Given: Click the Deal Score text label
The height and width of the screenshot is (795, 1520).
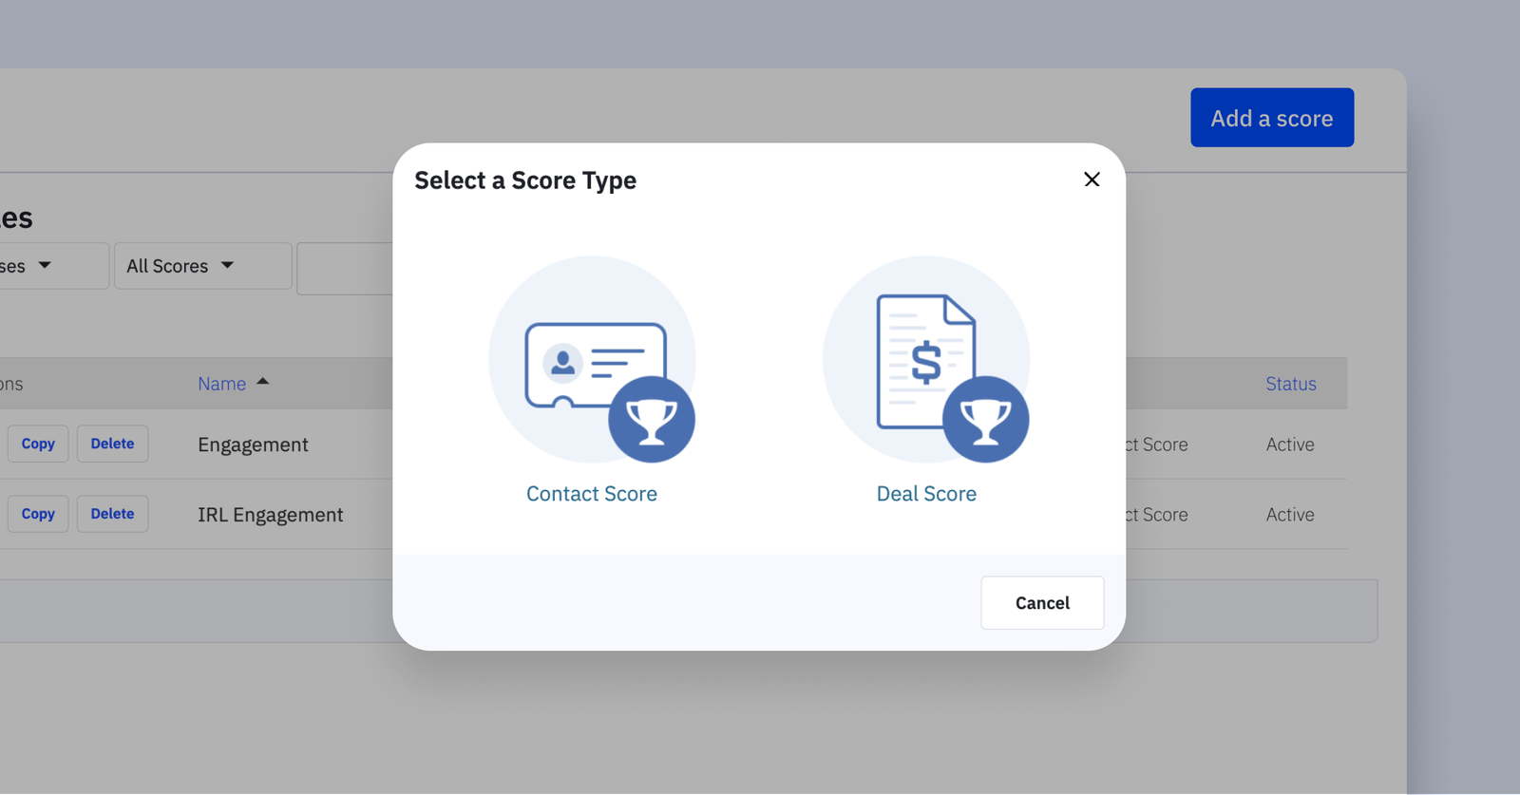Looking at the screenshot, I should pyautogui.click(x=926, y=494).
